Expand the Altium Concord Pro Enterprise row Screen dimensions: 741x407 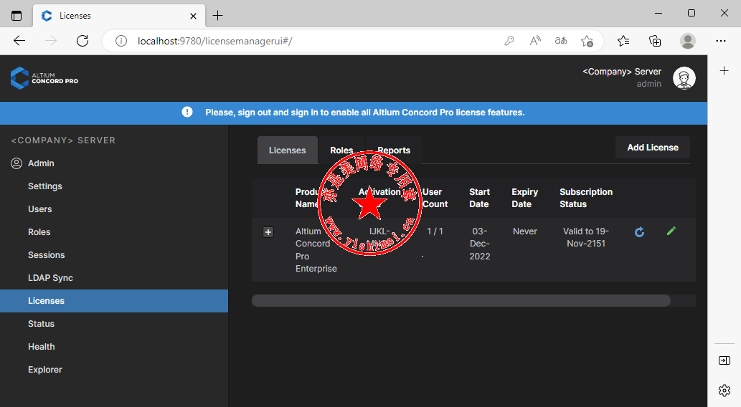[x=268, y=232]
